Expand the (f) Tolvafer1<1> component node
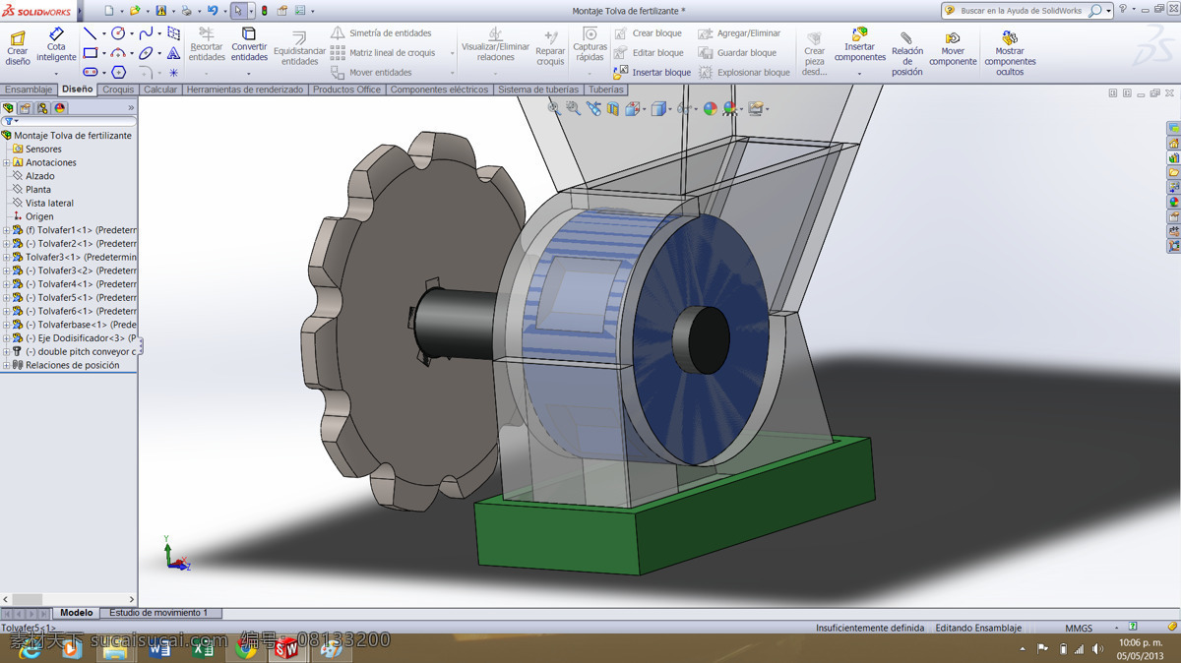This screenshot has height=663, width=1181. point(7,230)
